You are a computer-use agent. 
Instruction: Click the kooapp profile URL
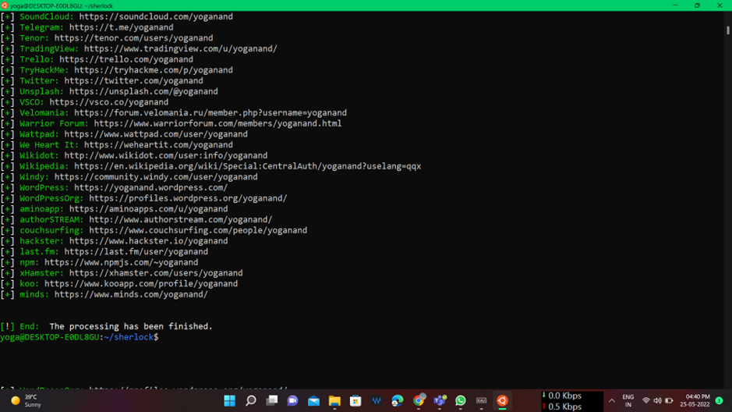141,284
